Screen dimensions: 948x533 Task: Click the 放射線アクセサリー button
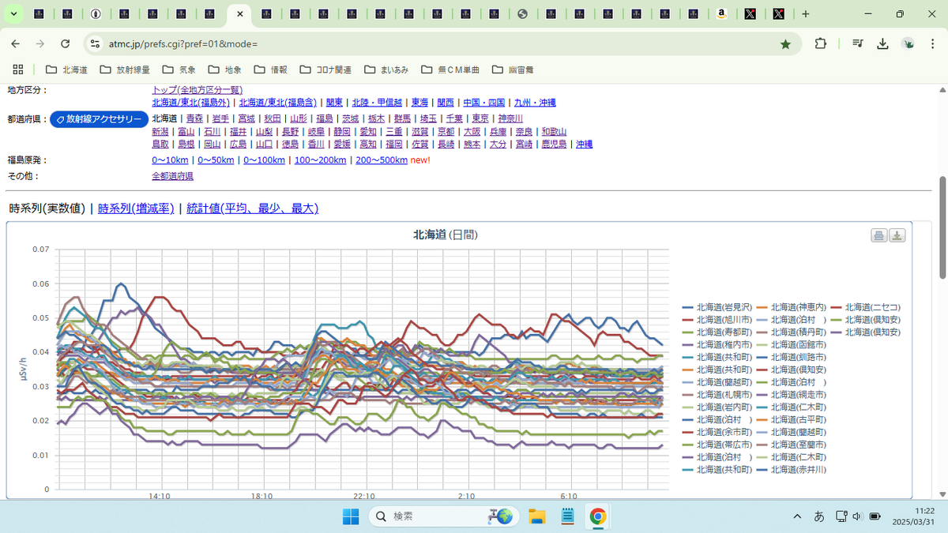pos(99,119)
